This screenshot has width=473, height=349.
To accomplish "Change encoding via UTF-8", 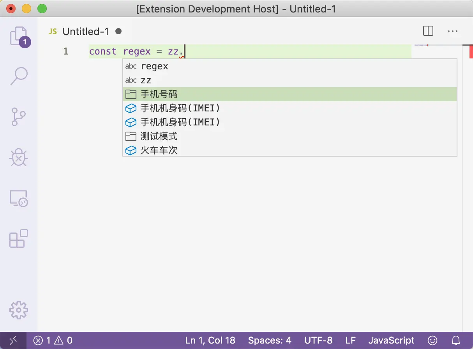I will tap(318, 340).
